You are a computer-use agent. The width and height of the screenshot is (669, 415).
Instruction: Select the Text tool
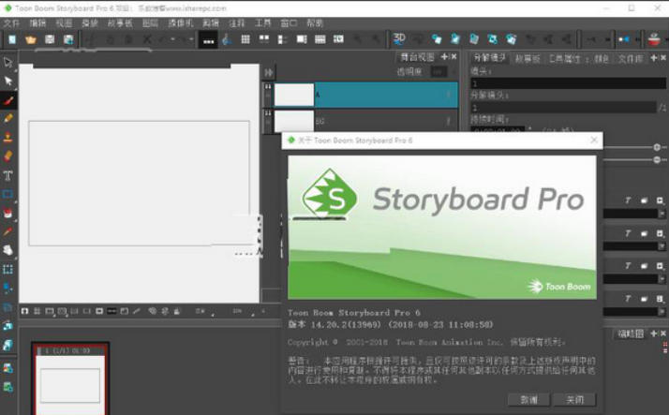(8, 175)
